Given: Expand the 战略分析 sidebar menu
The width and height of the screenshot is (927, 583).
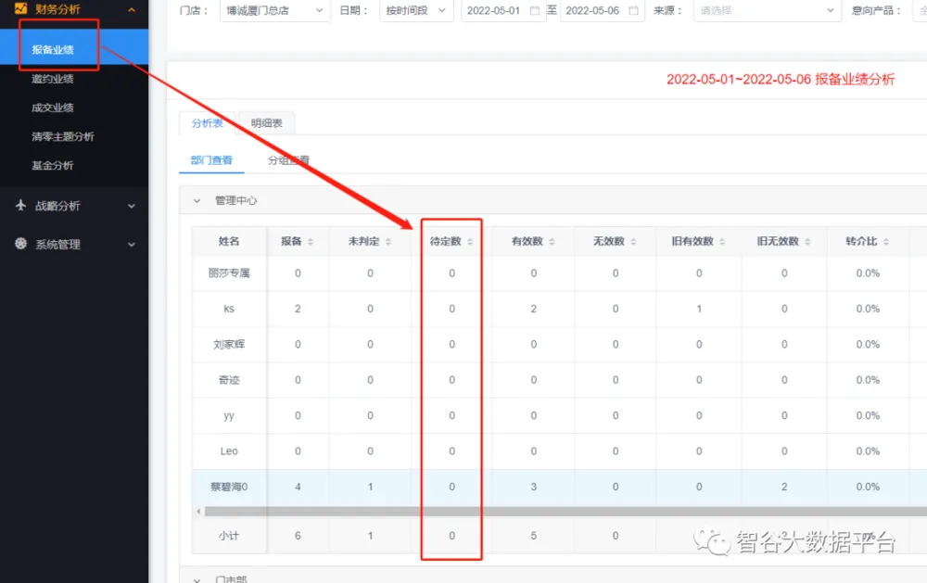Looking at the screenshot, I should (132, 206).
